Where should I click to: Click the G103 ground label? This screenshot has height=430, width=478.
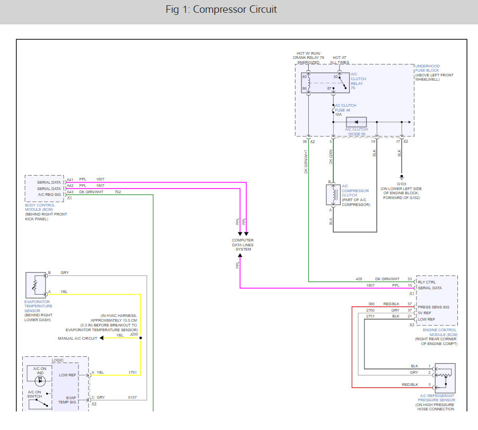402,184
